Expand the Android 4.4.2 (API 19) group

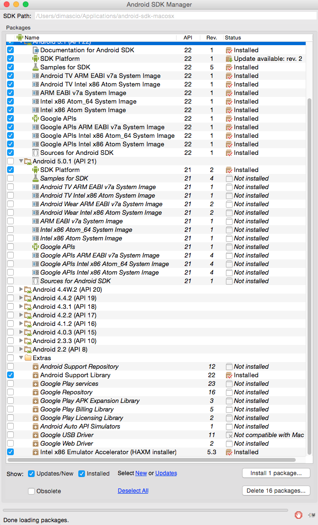[21, 298]
